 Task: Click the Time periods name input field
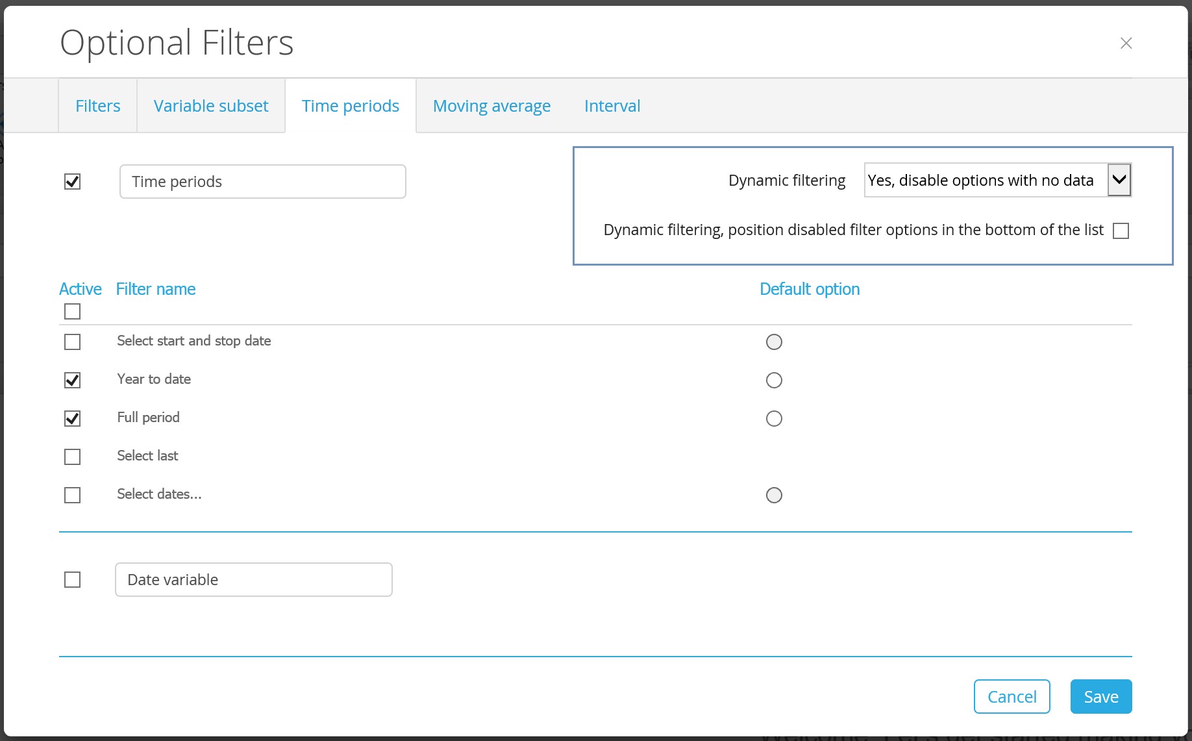[262, 182]
